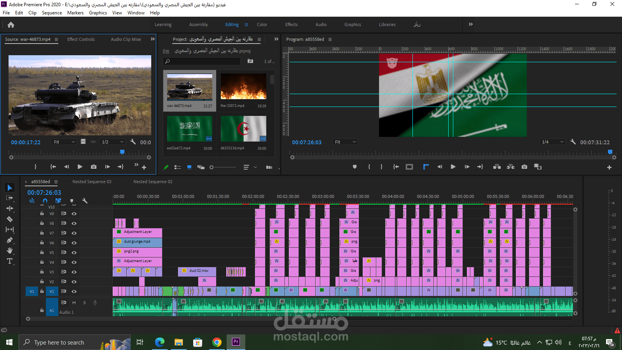The width and height of the screenshot is (622, 350).
Task: Open Source monitor 1/2 resolution dropdown
Action: [112, 142]
